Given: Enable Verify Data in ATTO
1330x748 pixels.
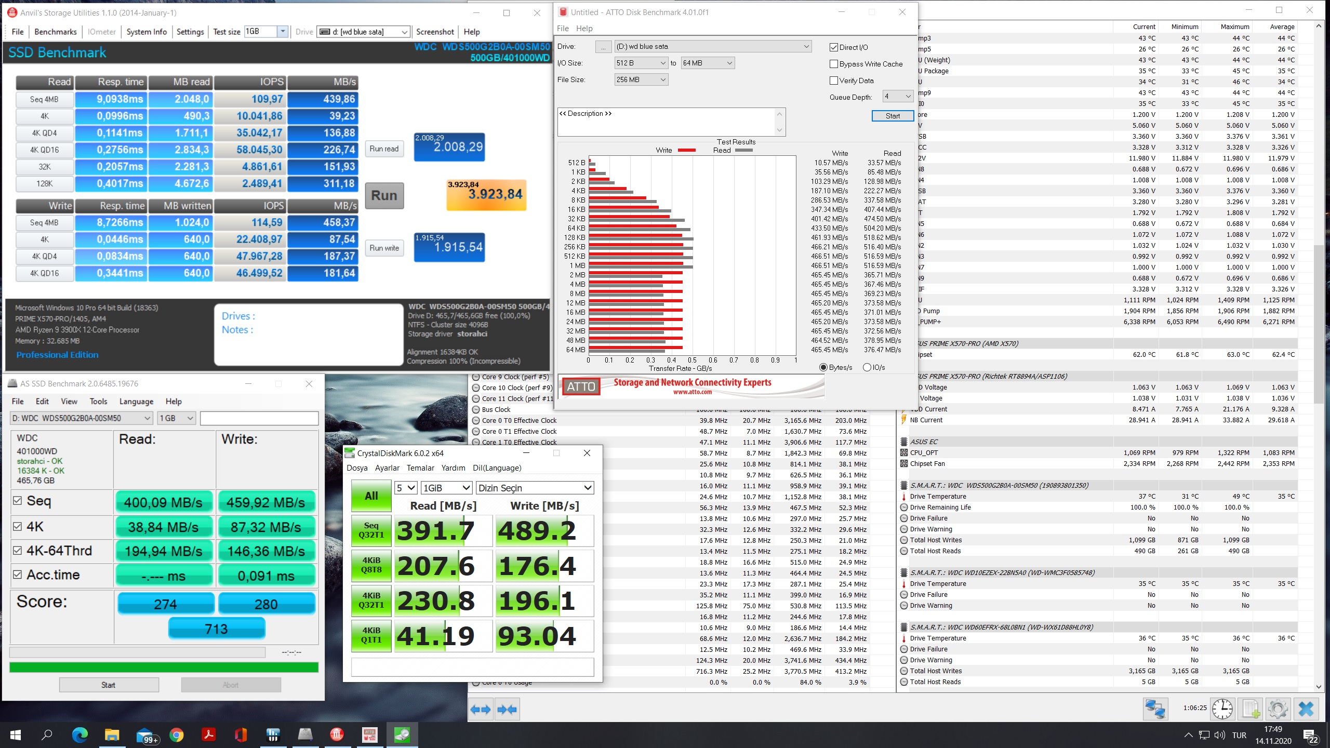Looking at the screenshot, I should [834, 81].
